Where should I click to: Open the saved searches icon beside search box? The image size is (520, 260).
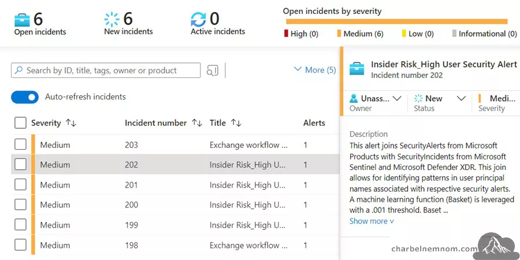pos(212,70)
